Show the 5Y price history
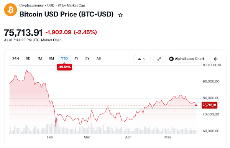 (x=87, y=59)
